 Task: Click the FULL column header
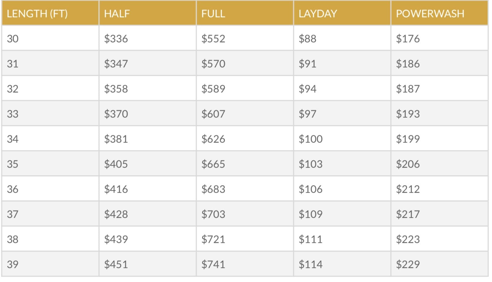point(213,14)
